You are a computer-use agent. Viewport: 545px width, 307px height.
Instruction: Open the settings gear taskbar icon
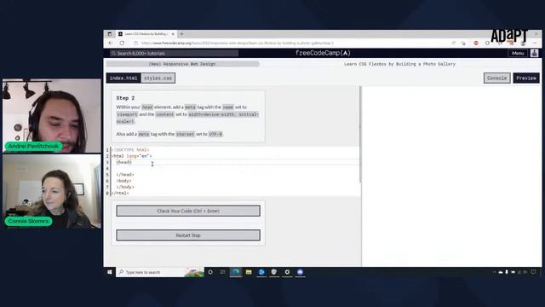coord(287,272)
